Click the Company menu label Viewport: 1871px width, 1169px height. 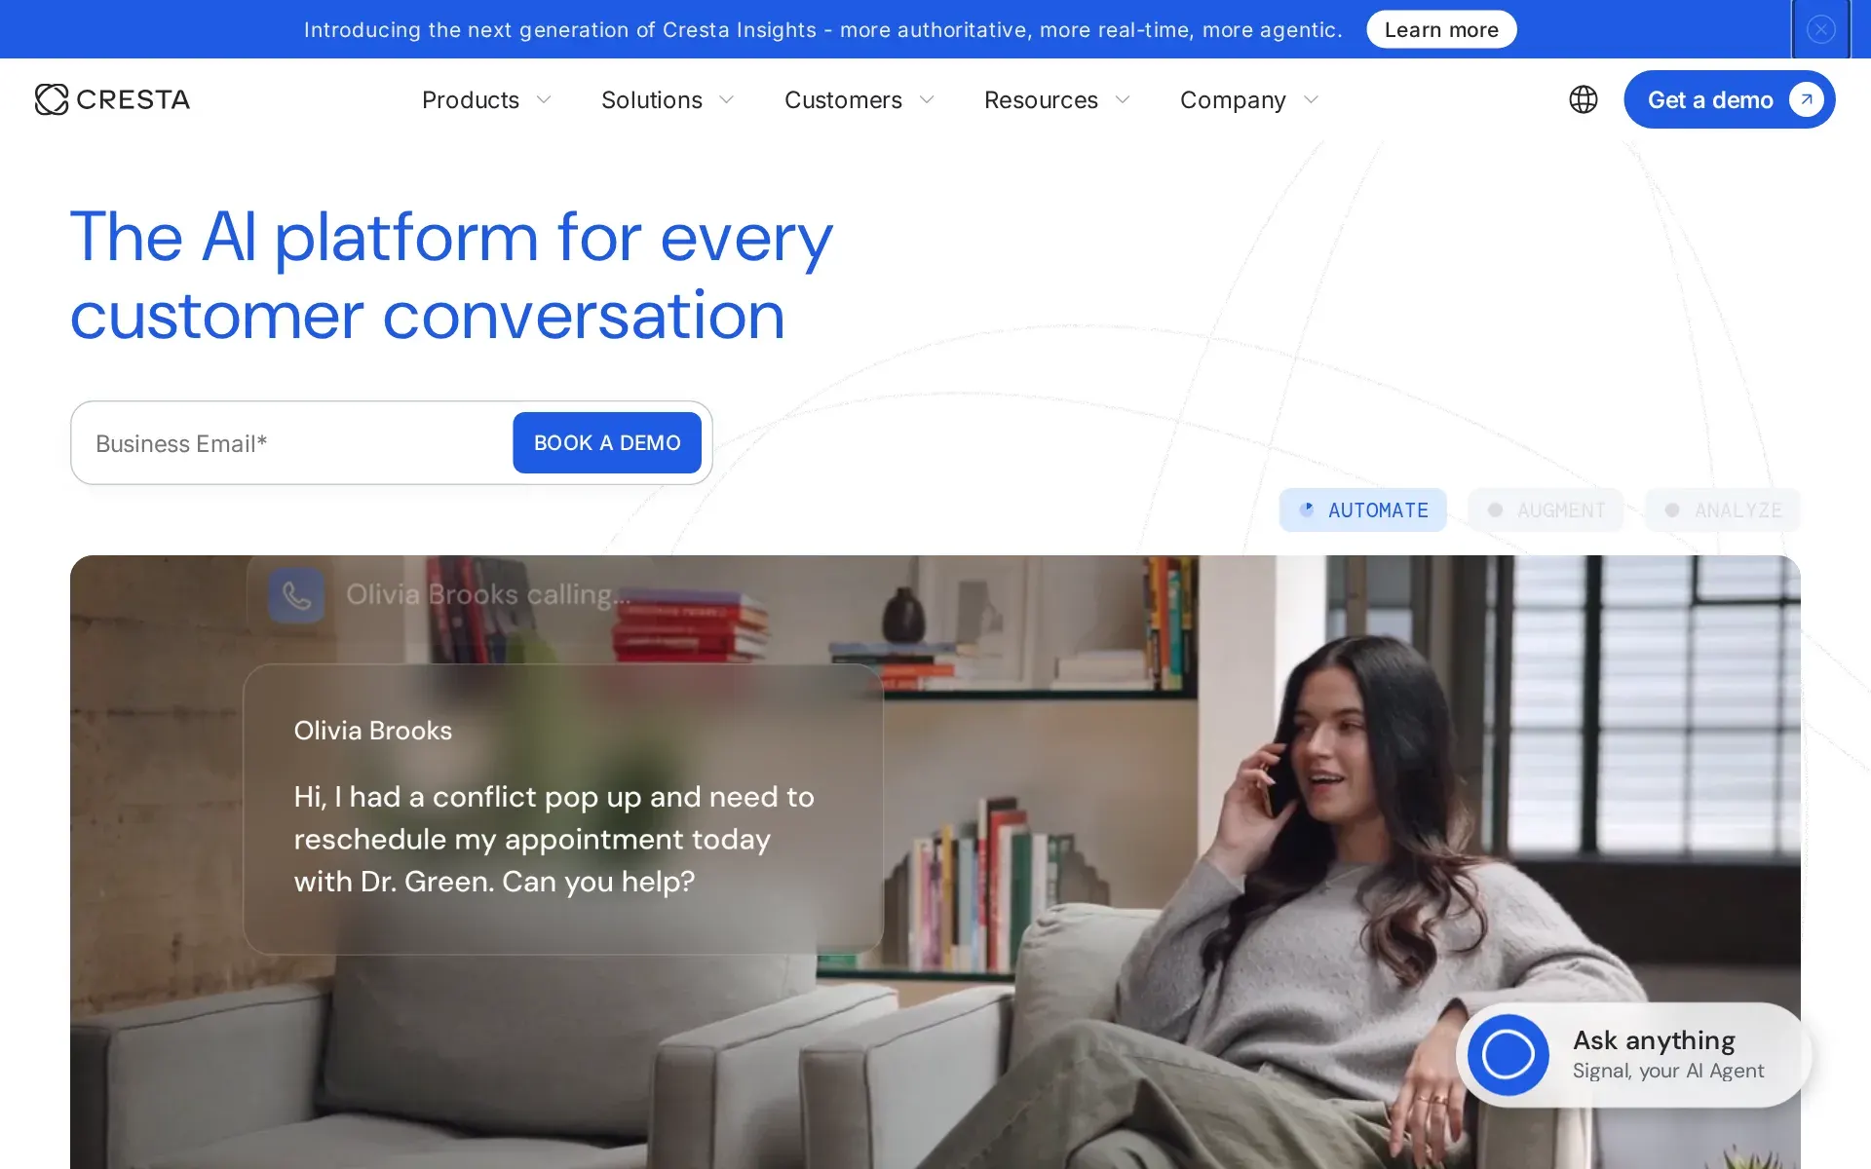(x=1233, y=99)
